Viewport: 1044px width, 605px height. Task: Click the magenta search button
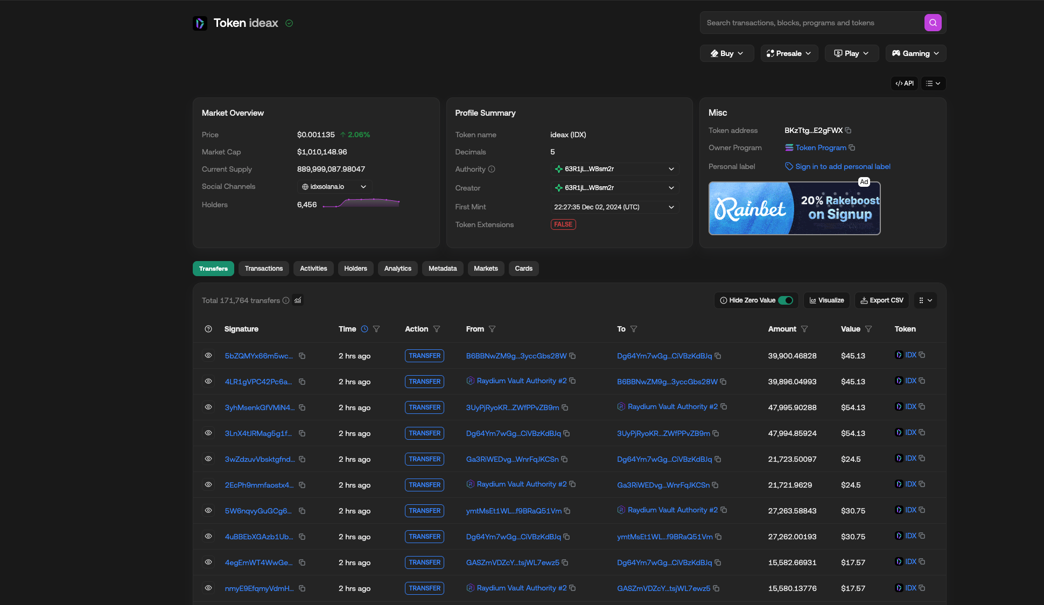click(x=933, y=23)
